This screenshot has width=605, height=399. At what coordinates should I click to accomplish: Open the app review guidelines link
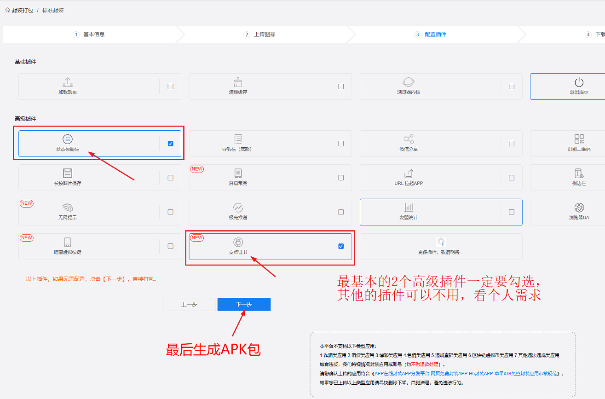pos(467,374)
